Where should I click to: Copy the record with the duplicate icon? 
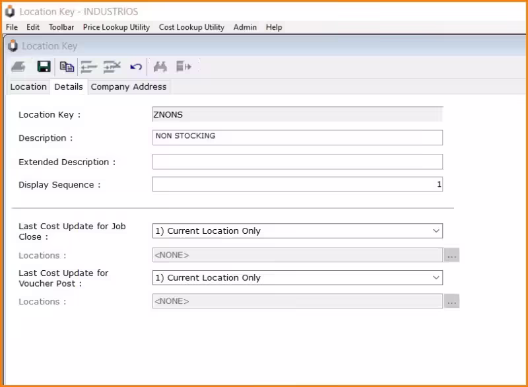[x=67, y=67]
